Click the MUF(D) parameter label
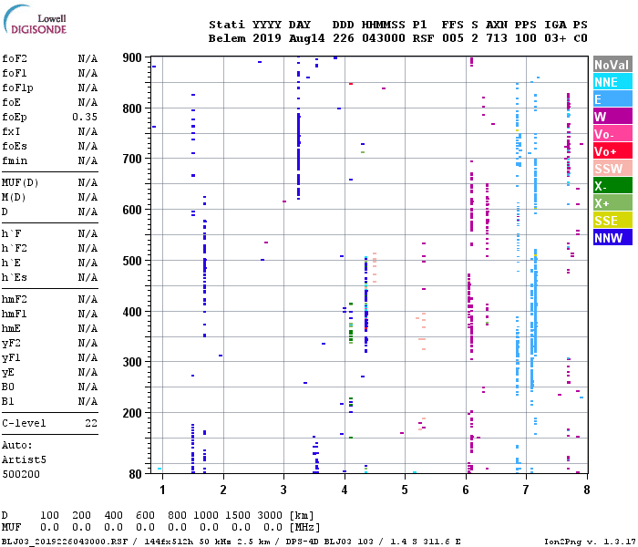Image resolution: width=638 pixels, height=547 pixels. pyautogui.click(x=20, y=182)
